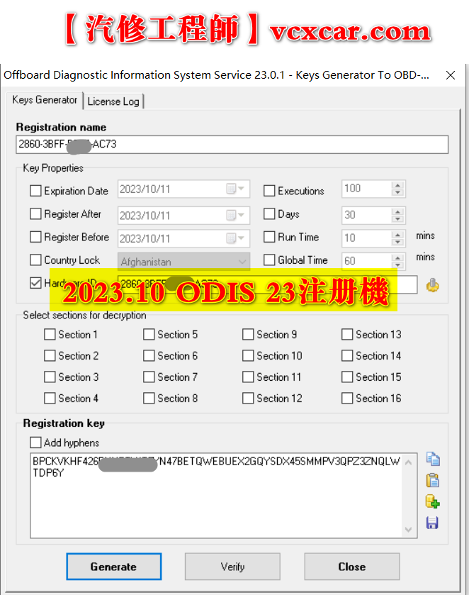Click the registration key scrollbar down arrow

coord(408,529)
